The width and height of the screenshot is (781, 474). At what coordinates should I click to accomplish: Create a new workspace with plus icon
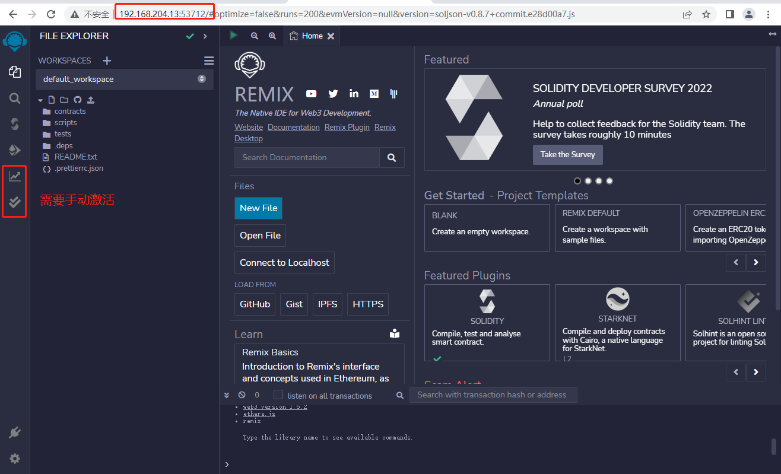point(107,61)
